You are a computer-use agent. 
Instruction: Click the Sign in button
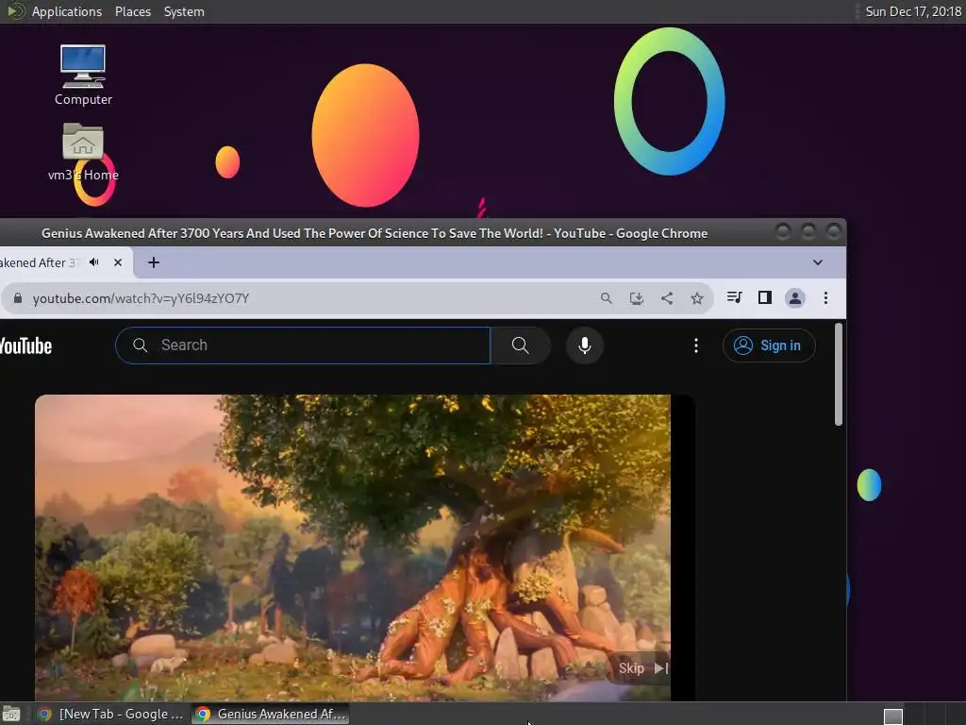[x=769, y=346]
